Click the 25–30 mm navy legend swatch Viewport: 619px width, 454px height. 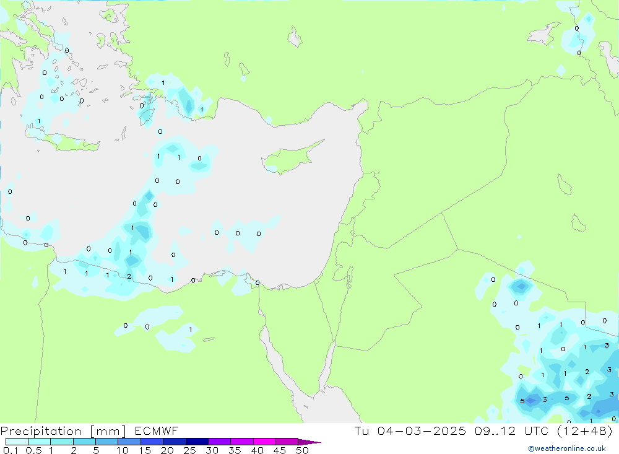coord(197,442)
